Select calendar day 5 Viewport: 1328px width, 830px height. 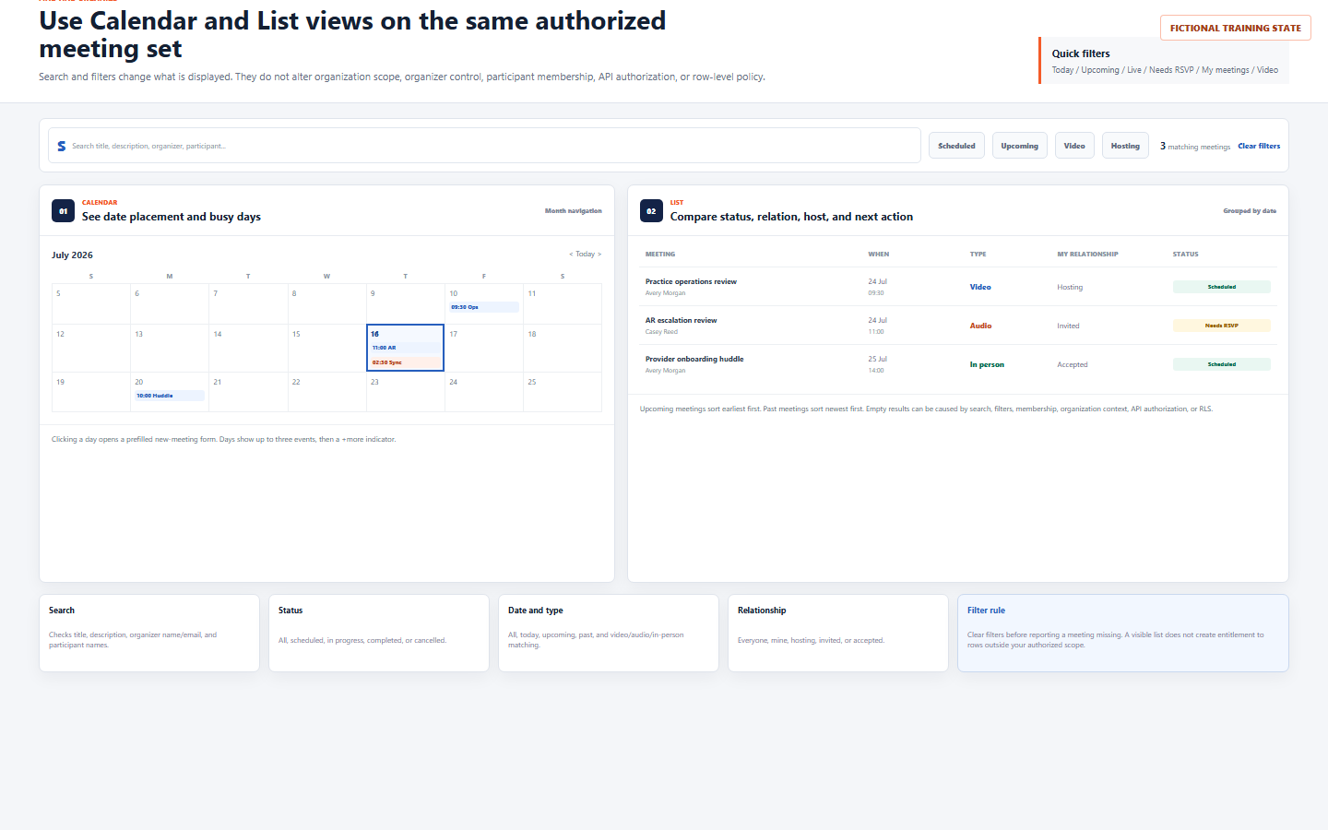point(91,303)
